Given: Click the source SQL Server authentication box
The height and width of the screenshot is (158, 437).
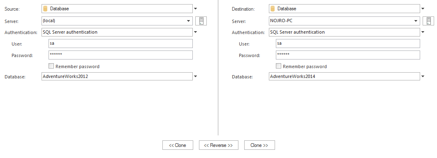Looking at the screenshot, I should pyautogui.click(x=117, y=32).
